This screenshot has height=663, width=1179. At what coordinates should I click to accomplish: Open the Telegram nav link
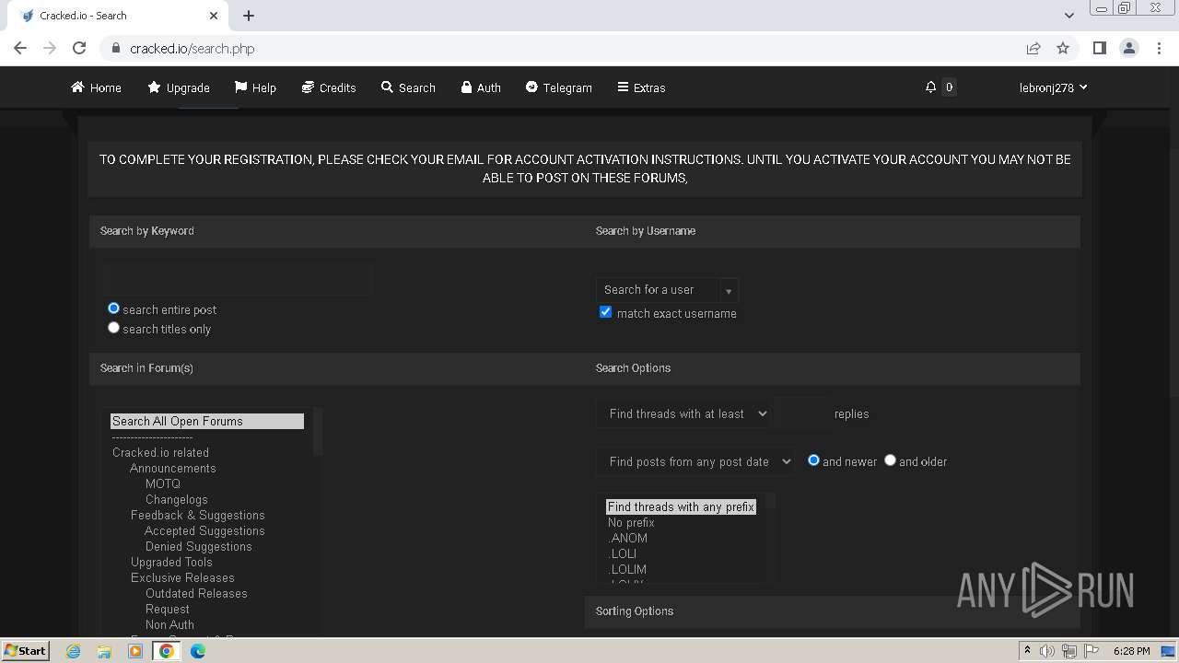tap(559, 87)
